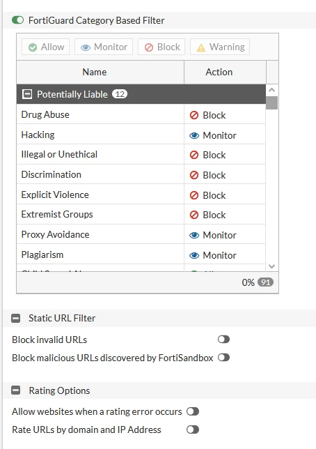
Task: Disable FortiGuard Category Based Filter toggle
Action: point(17,20)
